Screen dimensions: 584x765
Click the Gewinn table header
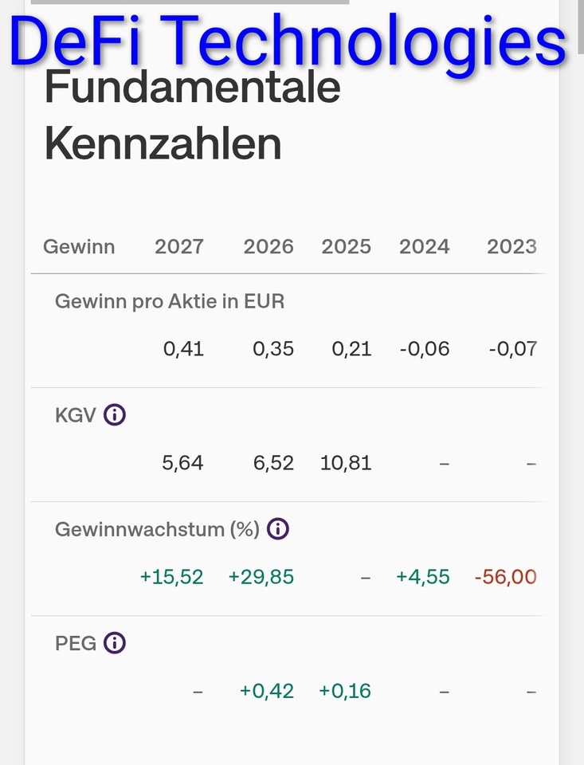coord(79,247)
